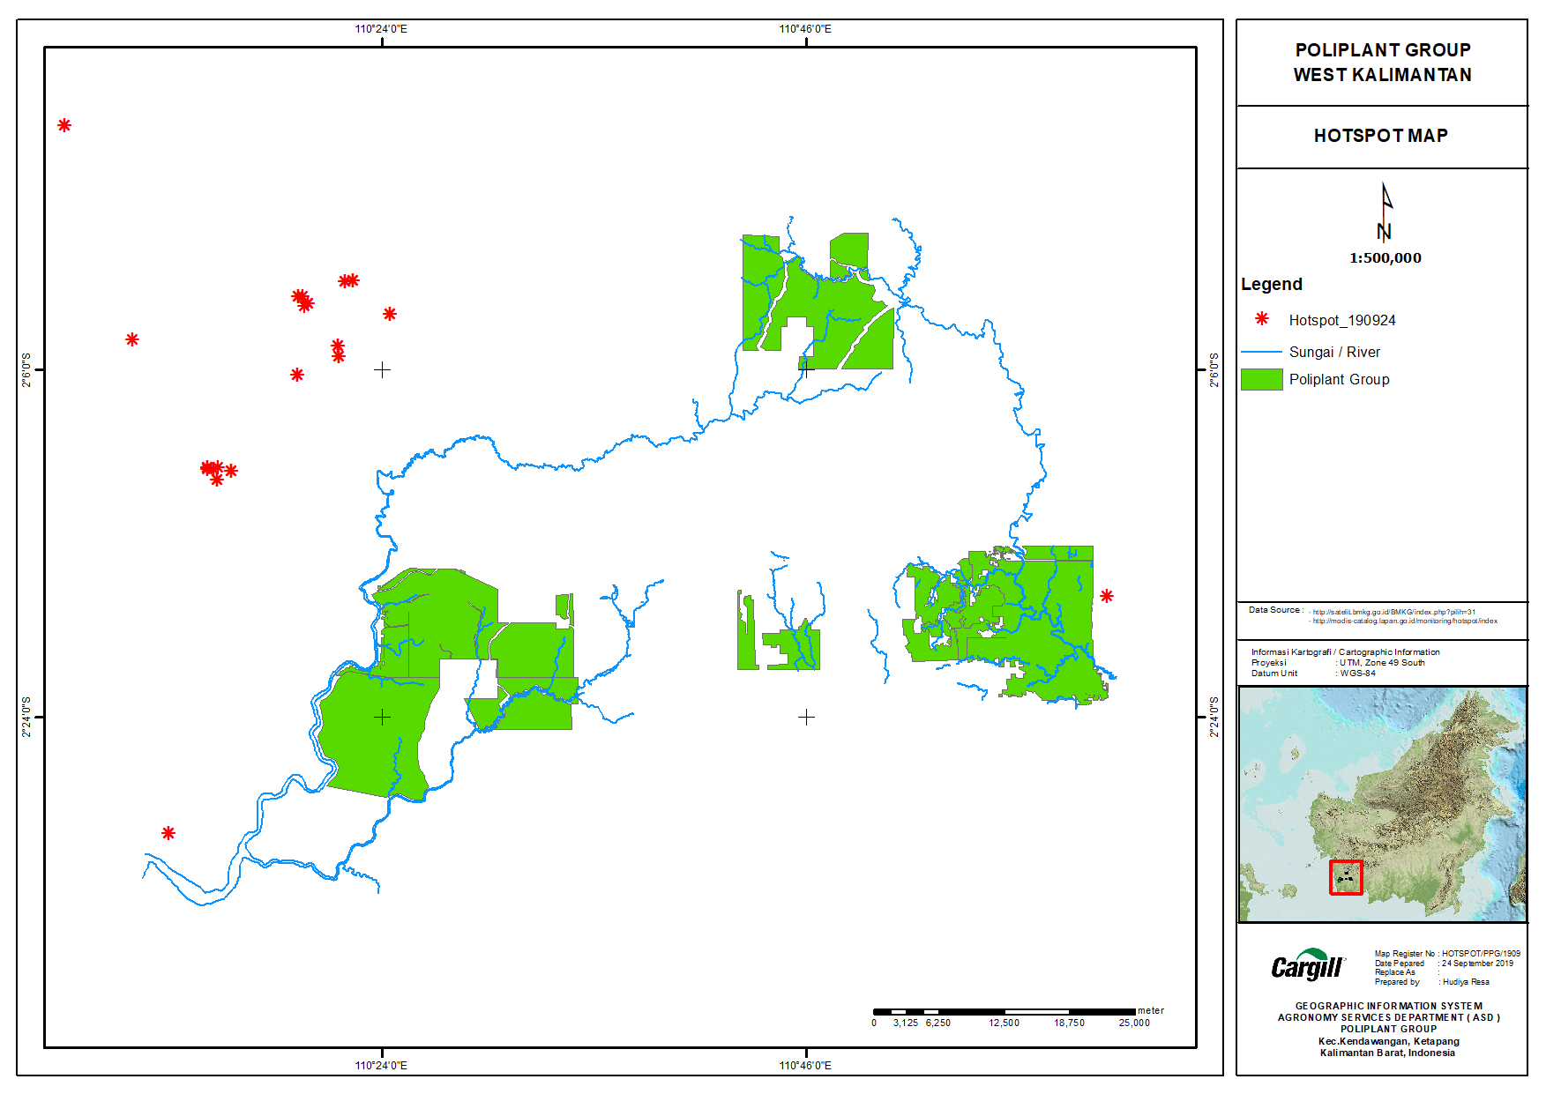The width and height of the screenshot is (1546, 1094).
Task: Click the WGS-84 datum value
Action: tap(1358, 674)
